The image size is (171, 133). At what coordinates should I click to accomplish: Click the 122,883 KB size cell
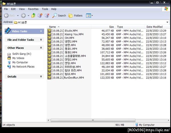click(107, 63)
